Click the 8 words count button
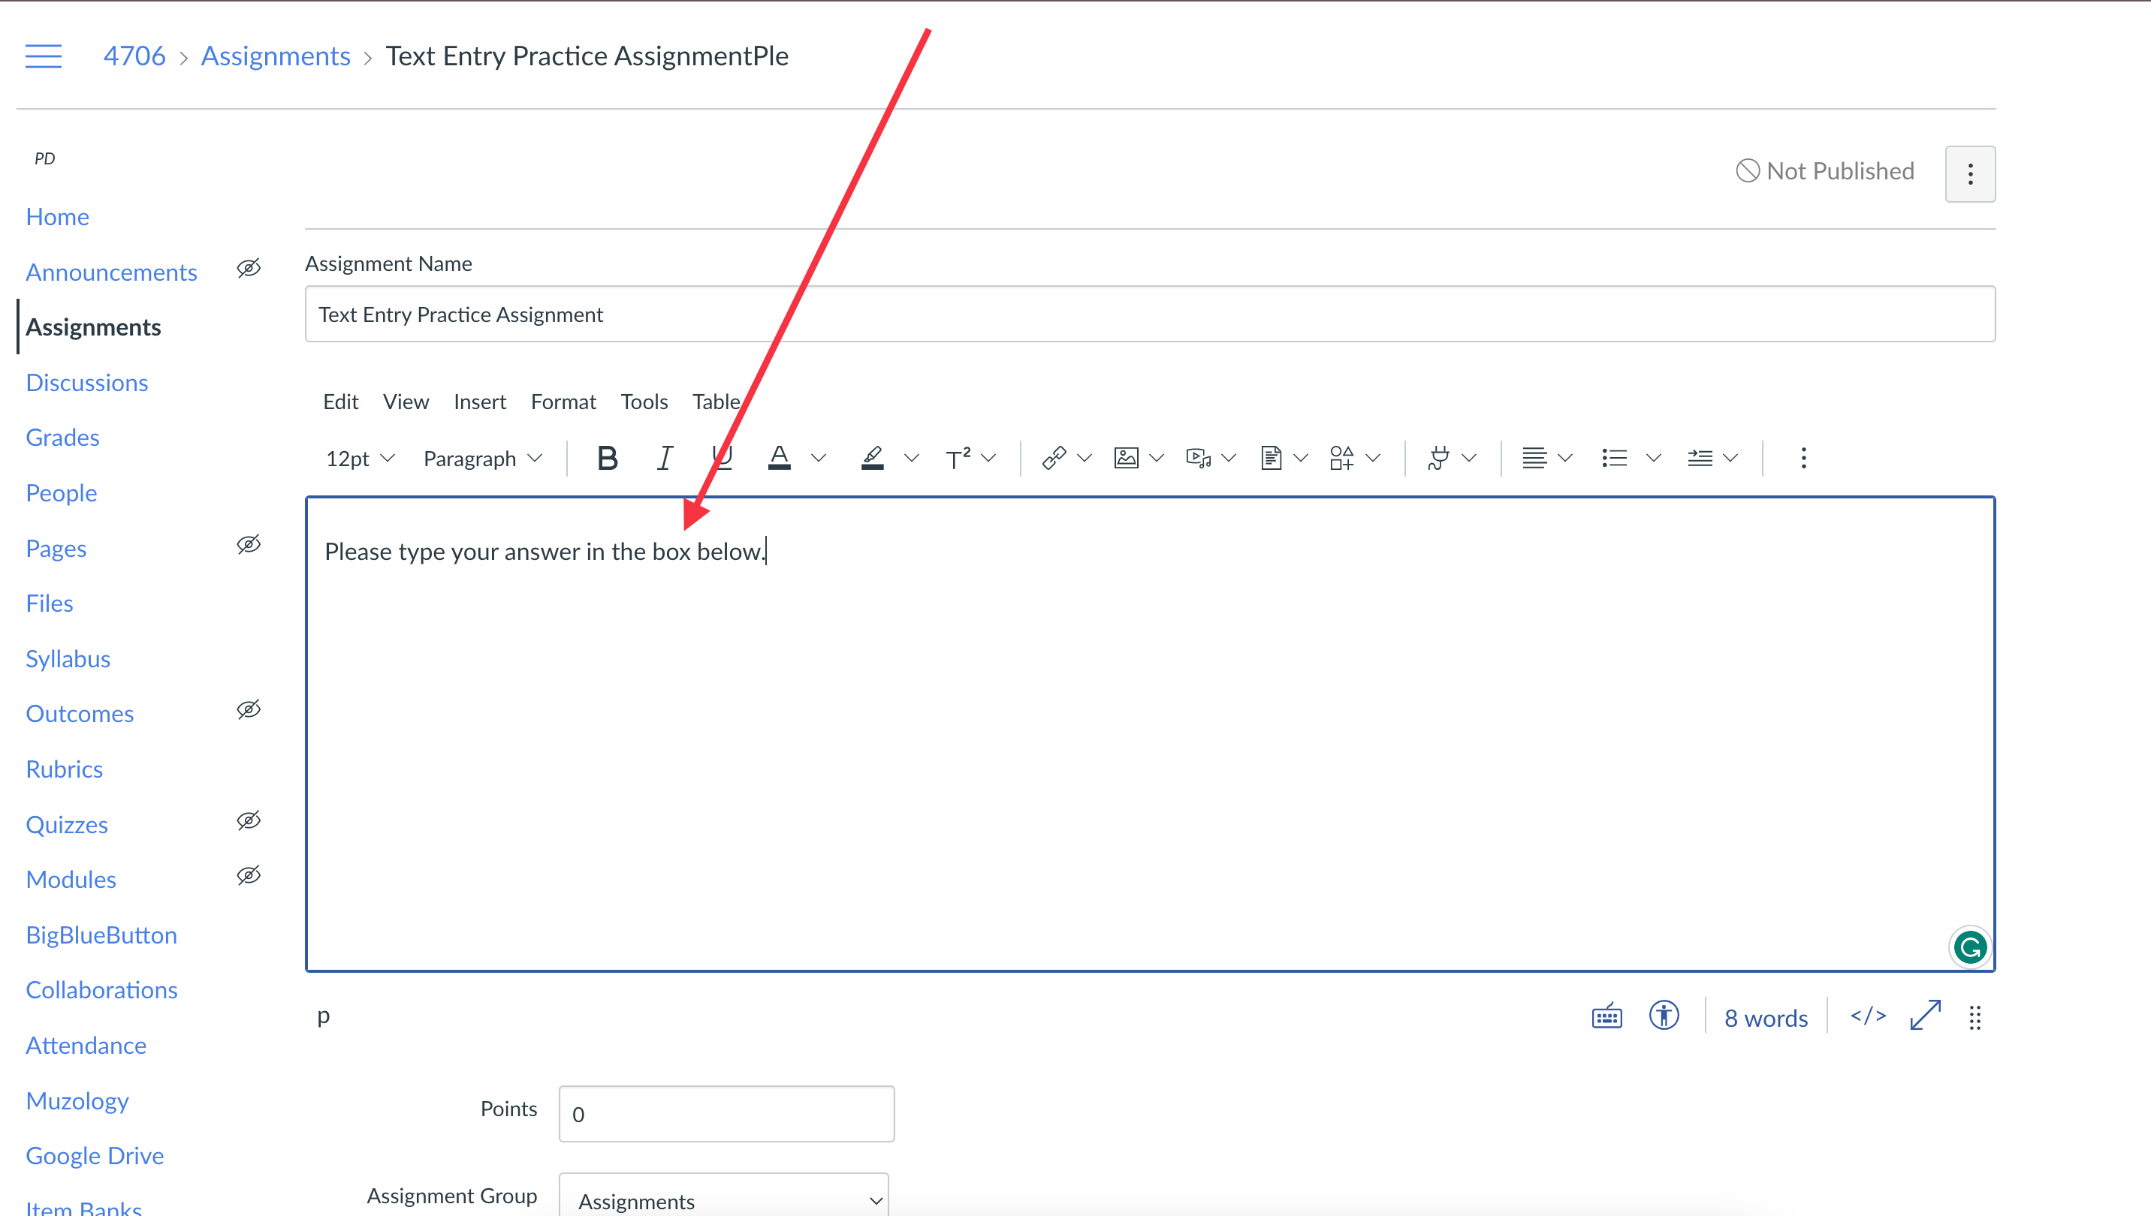 coord(1766,1018)
